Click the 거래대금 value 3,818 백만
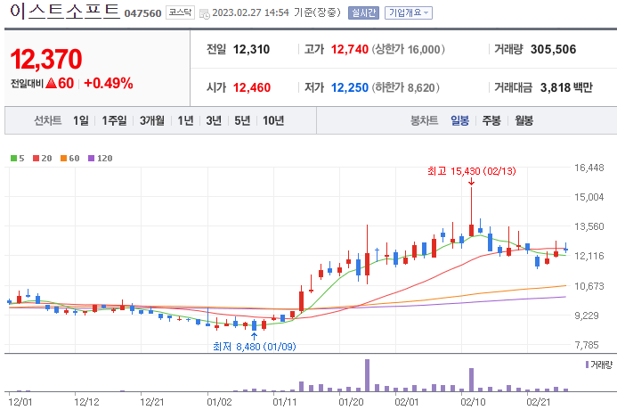The width and height of the screenshot is (617, 410). (x=566, y=87)
